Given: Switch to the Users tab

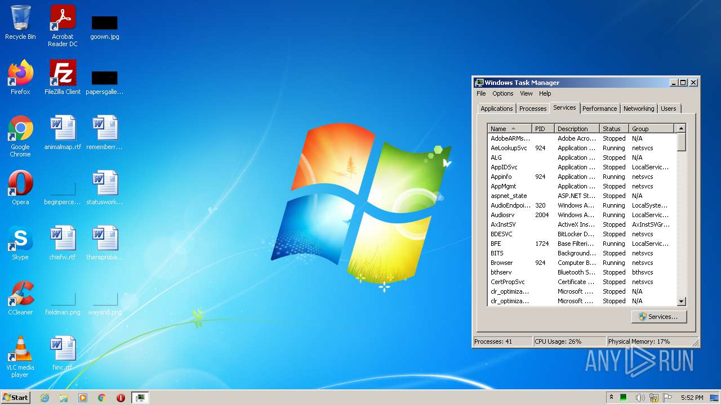Looking at the screenshot, I should tap(669, 109).
